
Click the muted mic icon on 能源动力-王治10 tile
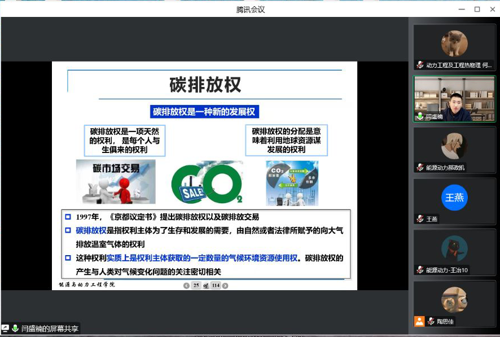(x=420, y=270)
